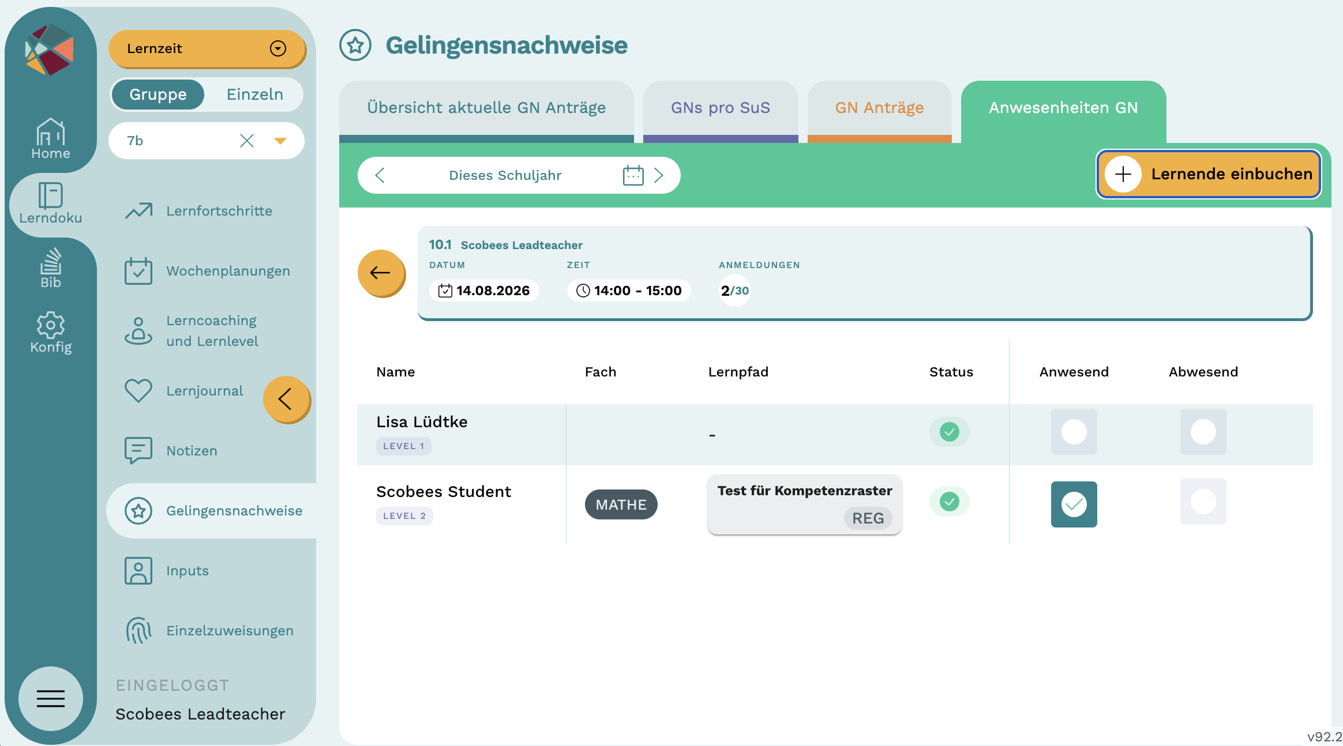Click Dieses Schuljahr date range label
Image resolution: width=1343 pixels, height=746 pixels.
click(505, 175)
